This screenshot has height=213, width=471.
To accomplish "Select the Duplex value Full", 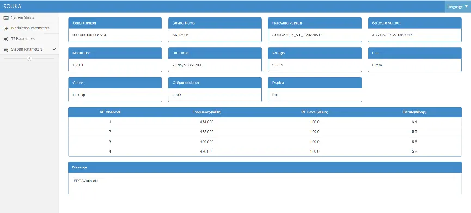I will 275,95.
